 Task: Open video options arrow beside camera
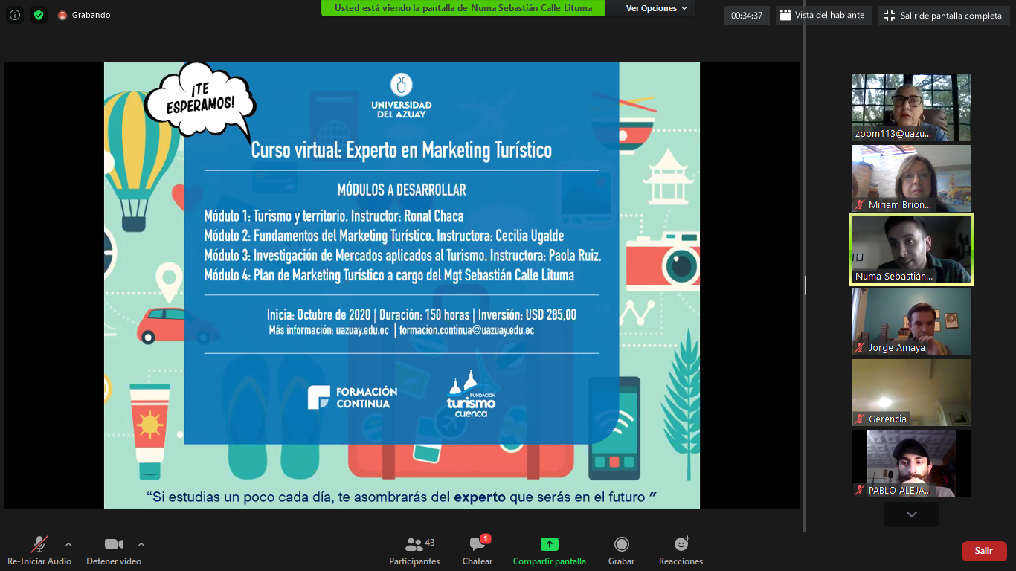pos(141,543)
